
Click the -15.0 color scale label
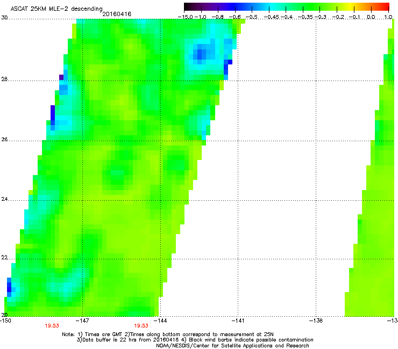click(185, 17)
